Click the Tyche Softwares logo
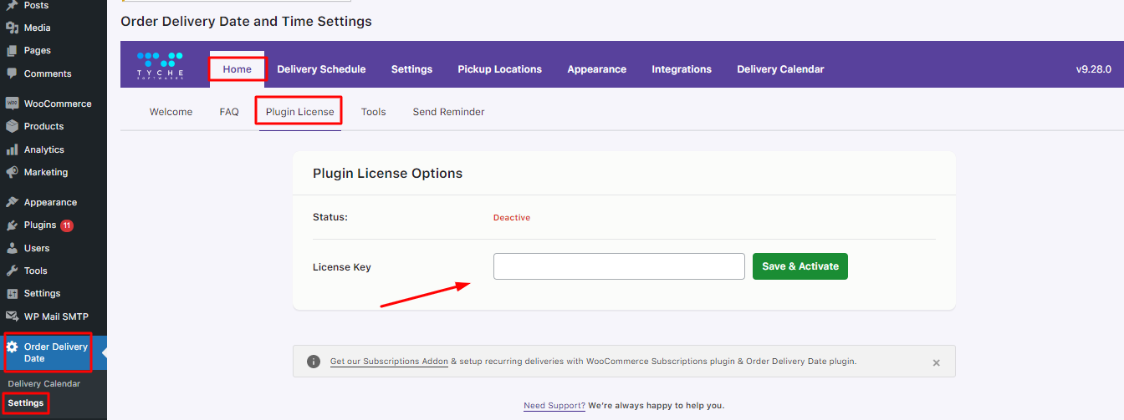Screen dimensions: 1124x420 [160, 67]
